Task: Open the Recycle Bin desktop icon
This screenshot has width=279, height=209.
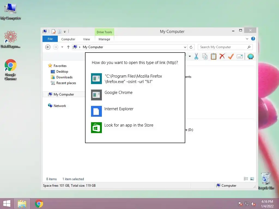Action: click(266, 181)
